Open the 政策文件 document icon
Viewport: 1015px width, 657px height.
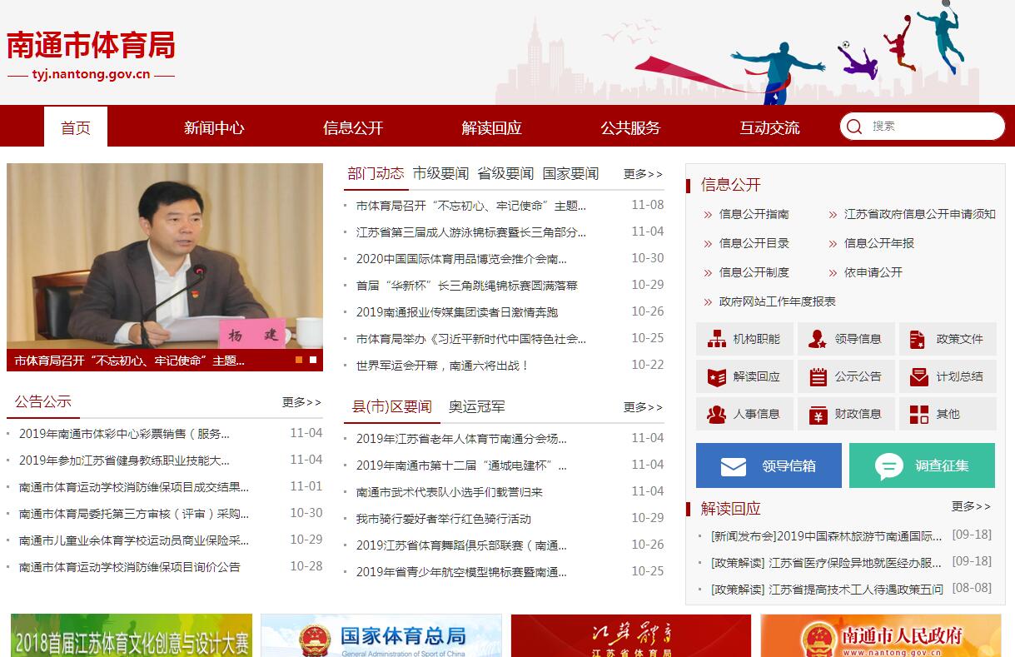click(x=918, y=339)
